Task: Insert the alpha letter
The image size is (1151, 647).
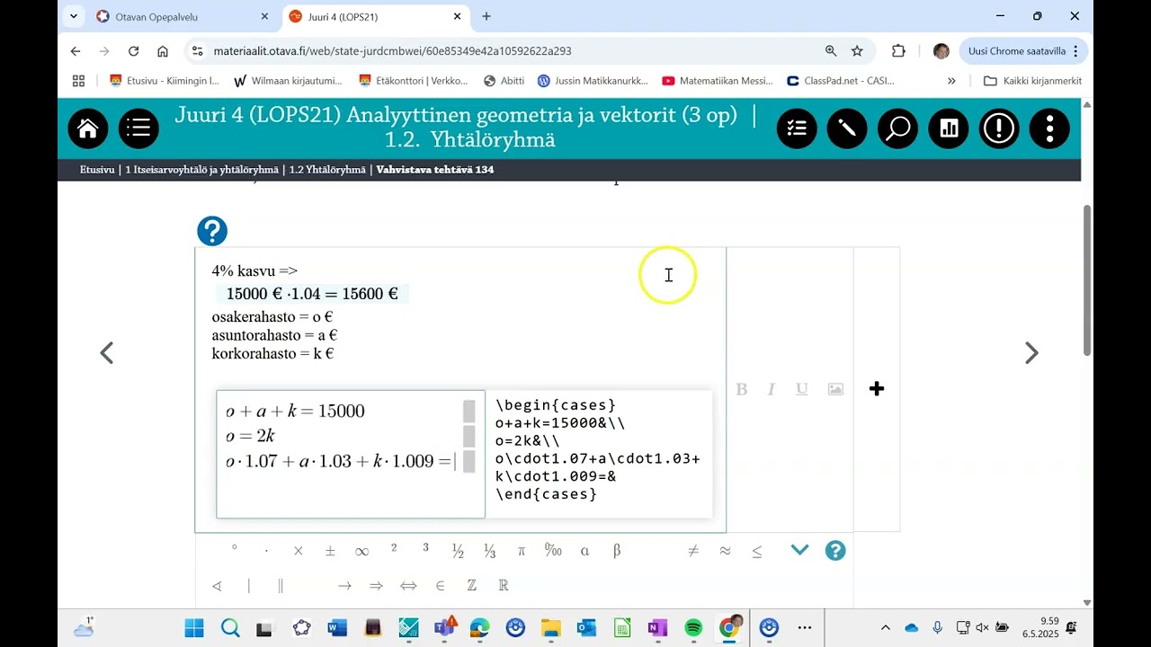Action: coord(585,551)
